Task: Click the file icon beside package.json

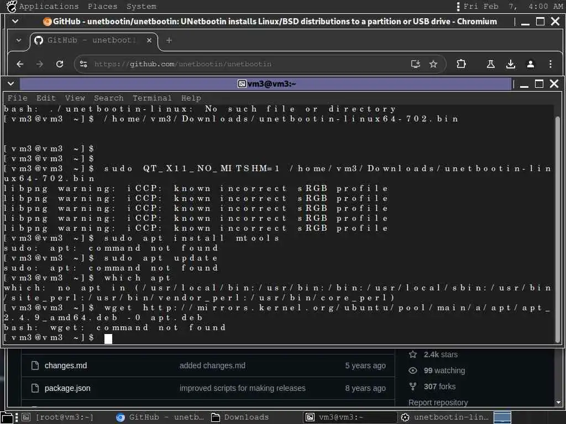Action: point(35,388)
